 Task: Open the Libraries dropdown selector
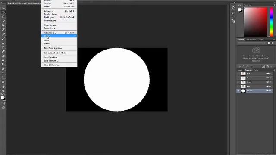pyautogui.click(x=252, y=43)
